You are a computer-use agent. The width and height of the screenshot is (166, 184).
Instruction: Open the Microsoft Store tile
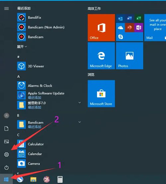click(101, 94)
